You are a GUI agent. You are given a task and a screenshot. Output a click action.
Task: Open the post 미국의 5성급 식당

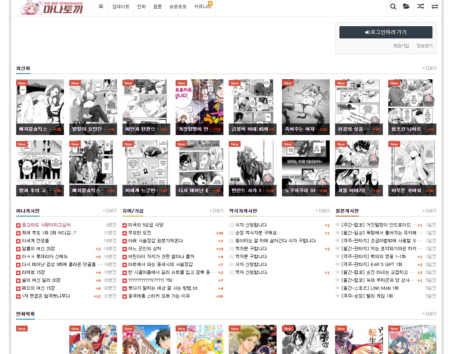click(146, 225)
